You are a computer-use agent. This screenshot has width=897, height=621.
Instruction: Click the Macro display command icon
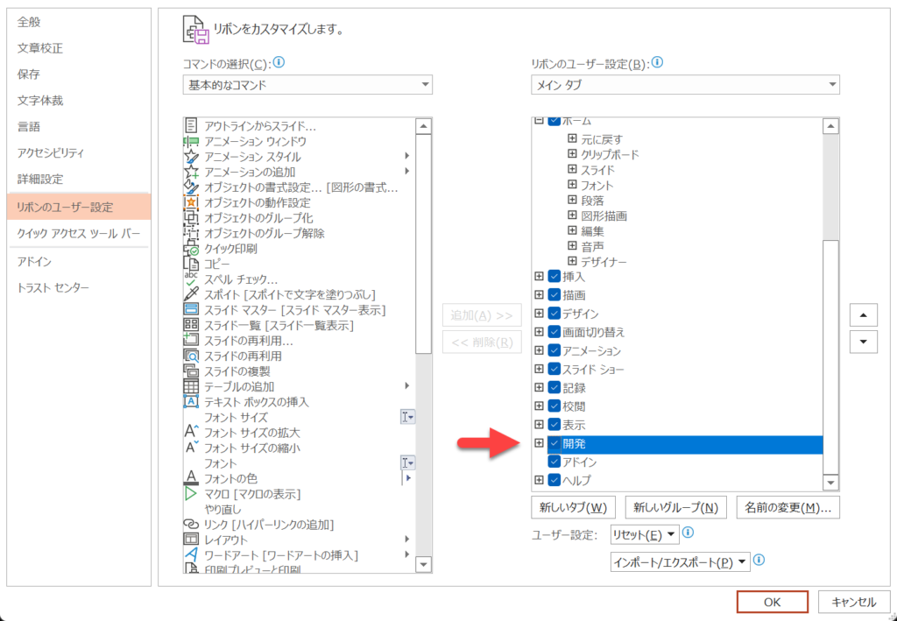pos(191,494)
